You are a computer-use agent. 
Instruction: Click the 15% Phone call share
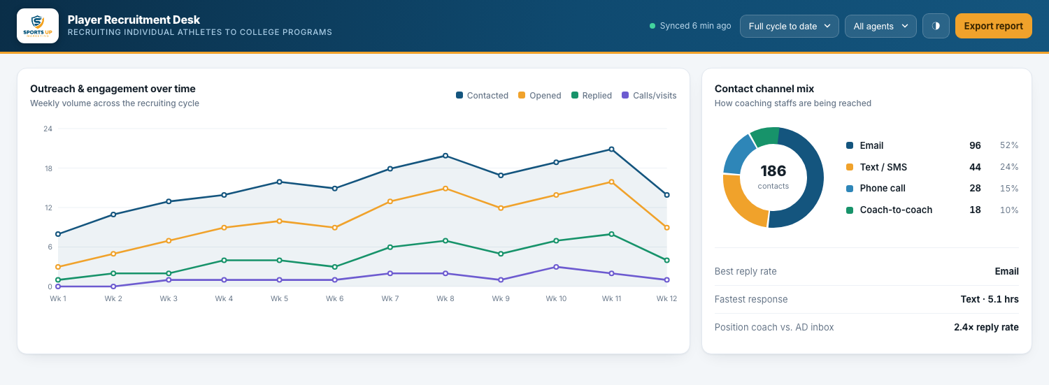tap(1009, 189)
